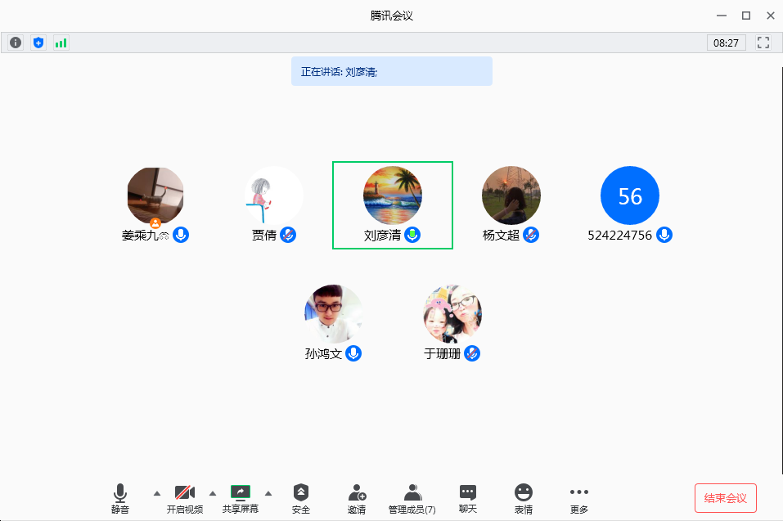Check the green network signal icon
The image size is (783, 521).
[61, 43]
